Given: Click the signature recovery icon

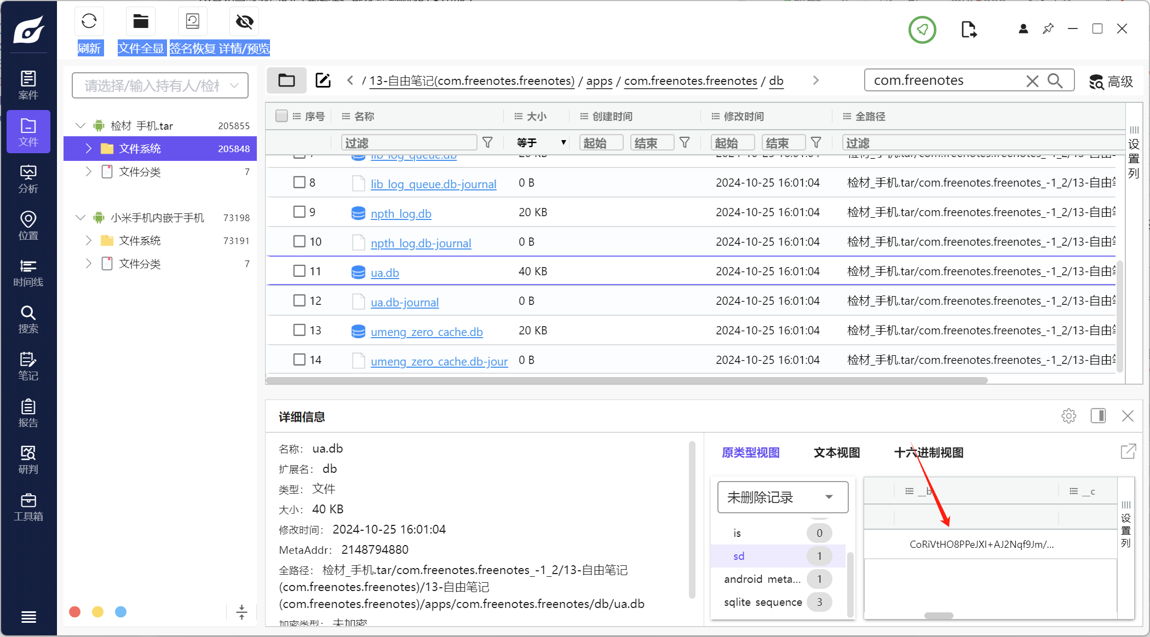Looking at the screenshot, I should coord(192,21).
